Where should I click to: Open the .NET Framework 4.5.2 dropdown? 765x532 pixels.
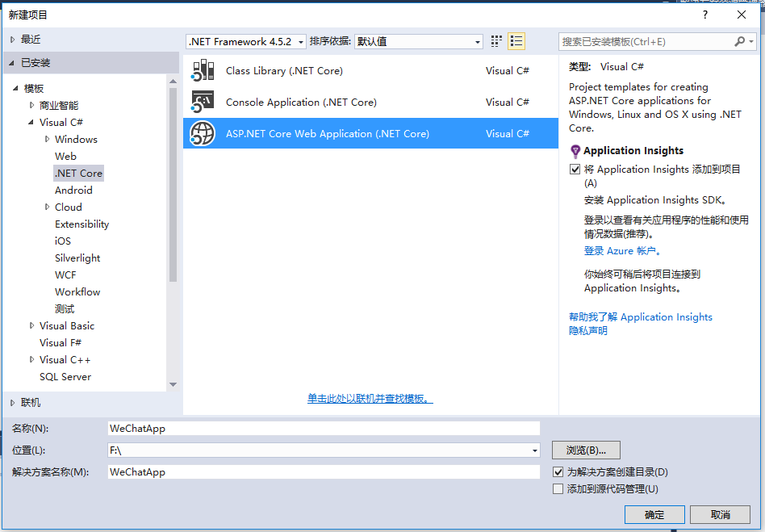246,41
